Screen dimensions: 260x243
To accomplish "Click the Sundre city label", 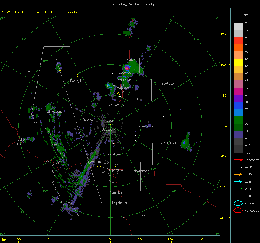I will point(88,120).
